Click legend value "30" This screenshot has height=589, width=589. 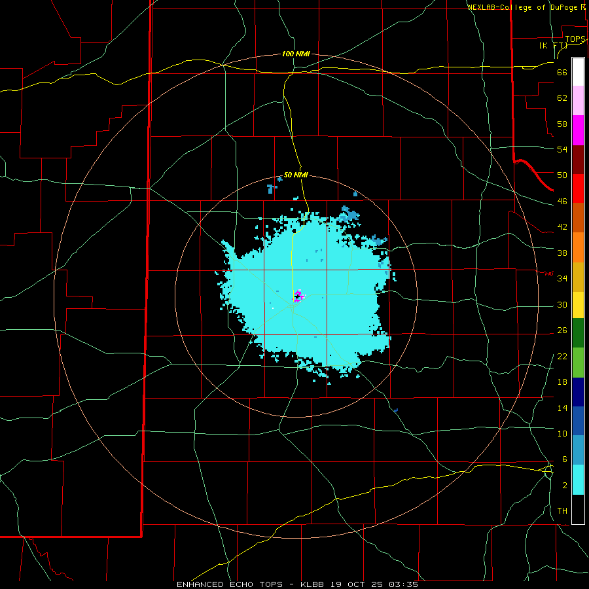pyautogui.click(x=562, y=304)
